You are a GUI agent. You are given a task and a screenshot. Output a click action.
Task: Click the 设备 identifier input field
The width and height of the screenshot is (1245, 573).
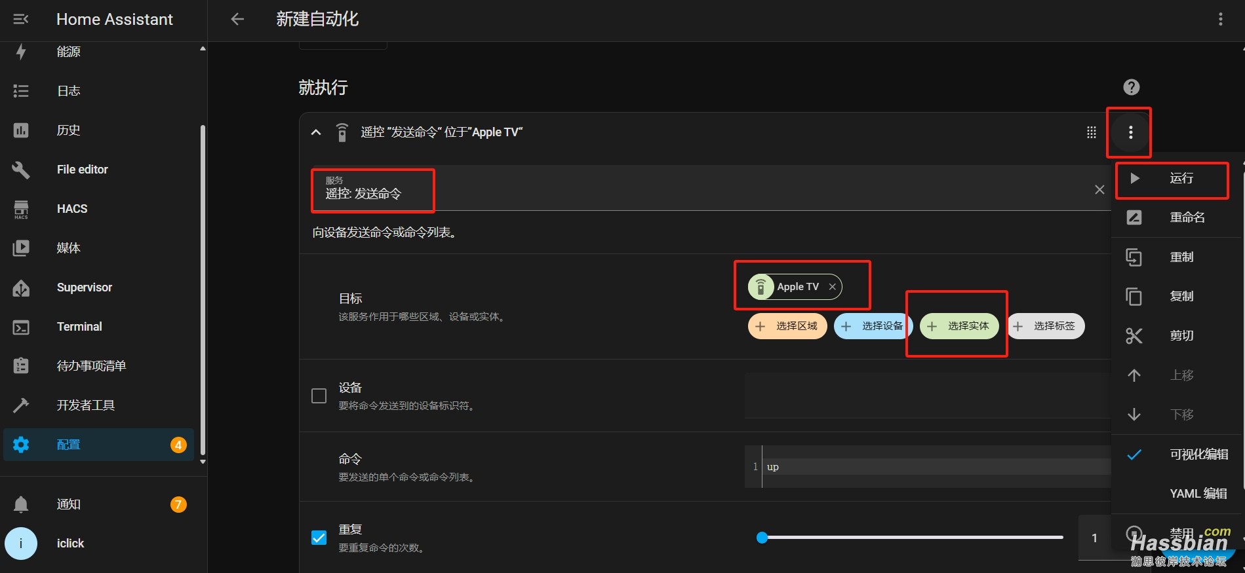point(928,396)
